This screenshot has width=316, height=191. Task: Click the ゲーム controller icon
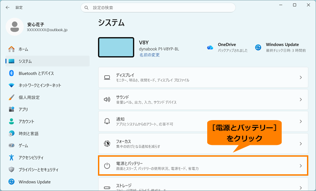click(x=11, y=145)
